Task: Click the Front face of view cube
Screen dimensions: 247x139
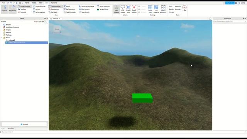Action: (x=57, y=29)
